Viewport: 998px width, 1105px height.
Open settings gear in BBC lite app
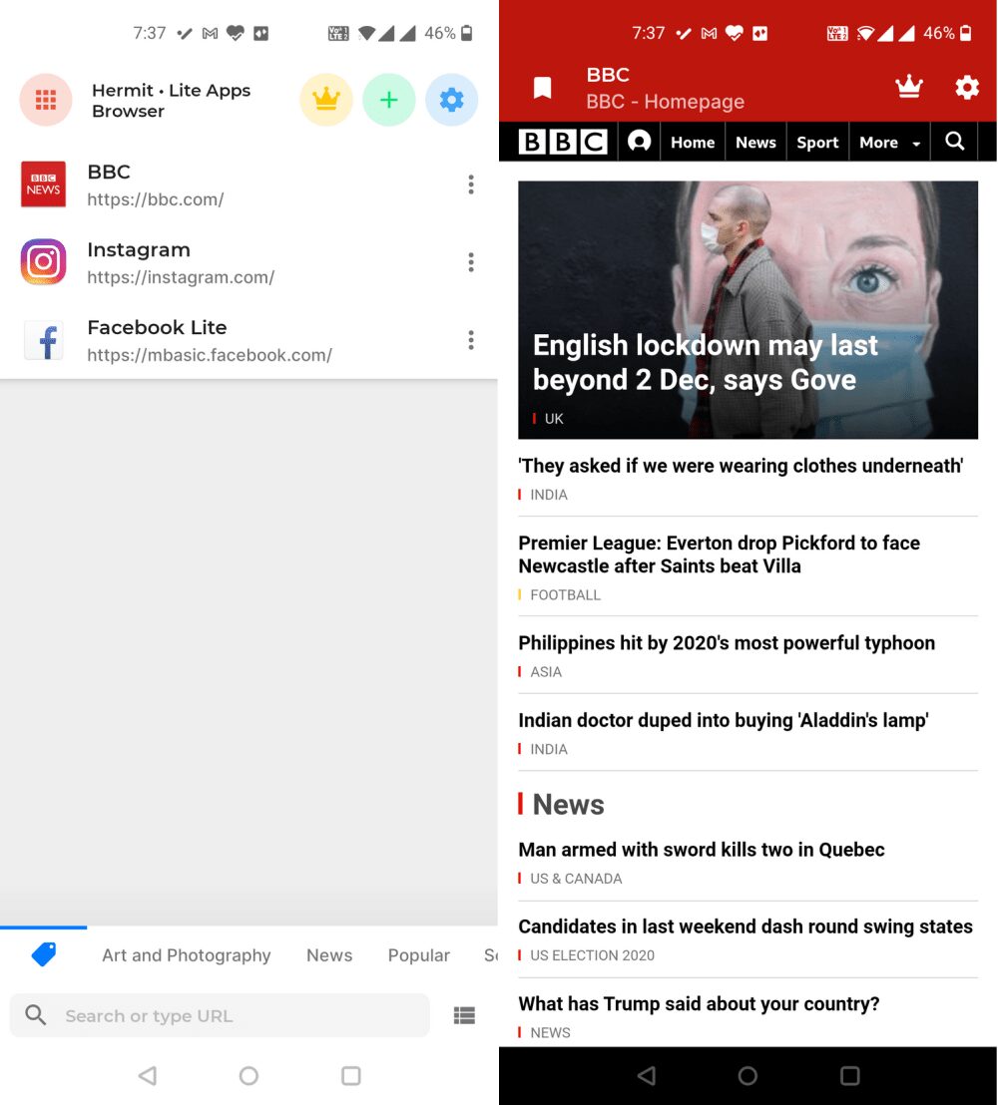967,88
